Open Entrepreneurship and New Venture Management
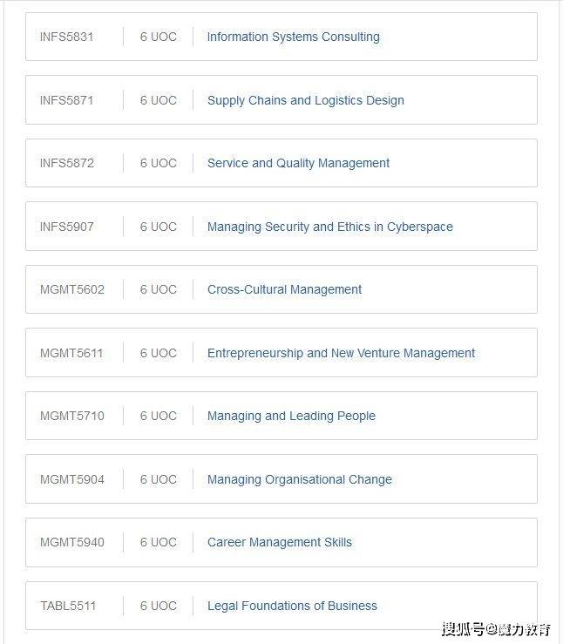The width and height of the screenshot is (563, 644). (x=341, y=353)
